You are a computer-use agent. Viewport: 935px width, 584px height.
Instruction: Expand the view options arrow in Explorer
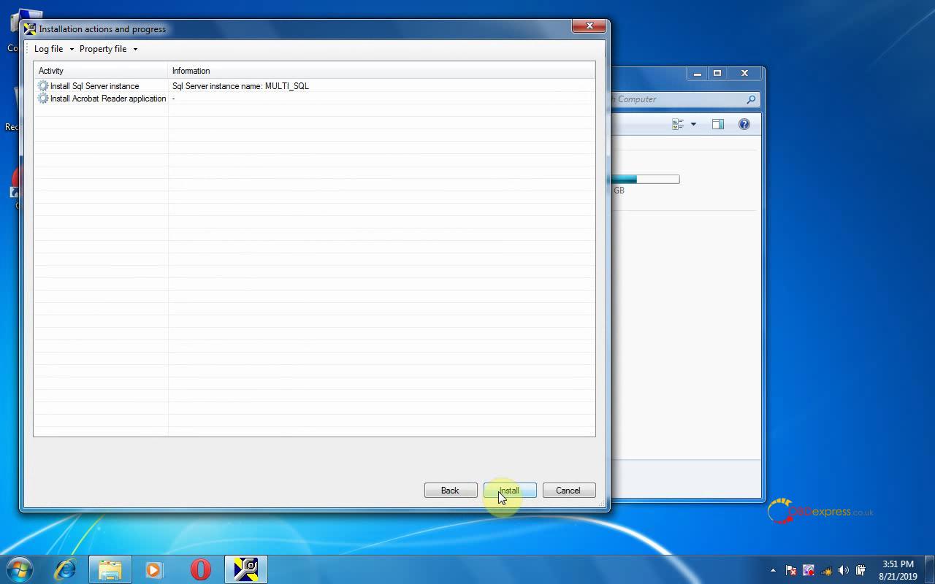[x=693, y=124]
